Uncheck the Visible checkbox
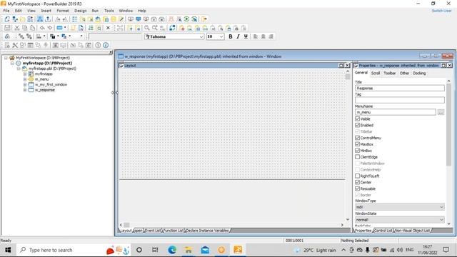 [357, 119]
